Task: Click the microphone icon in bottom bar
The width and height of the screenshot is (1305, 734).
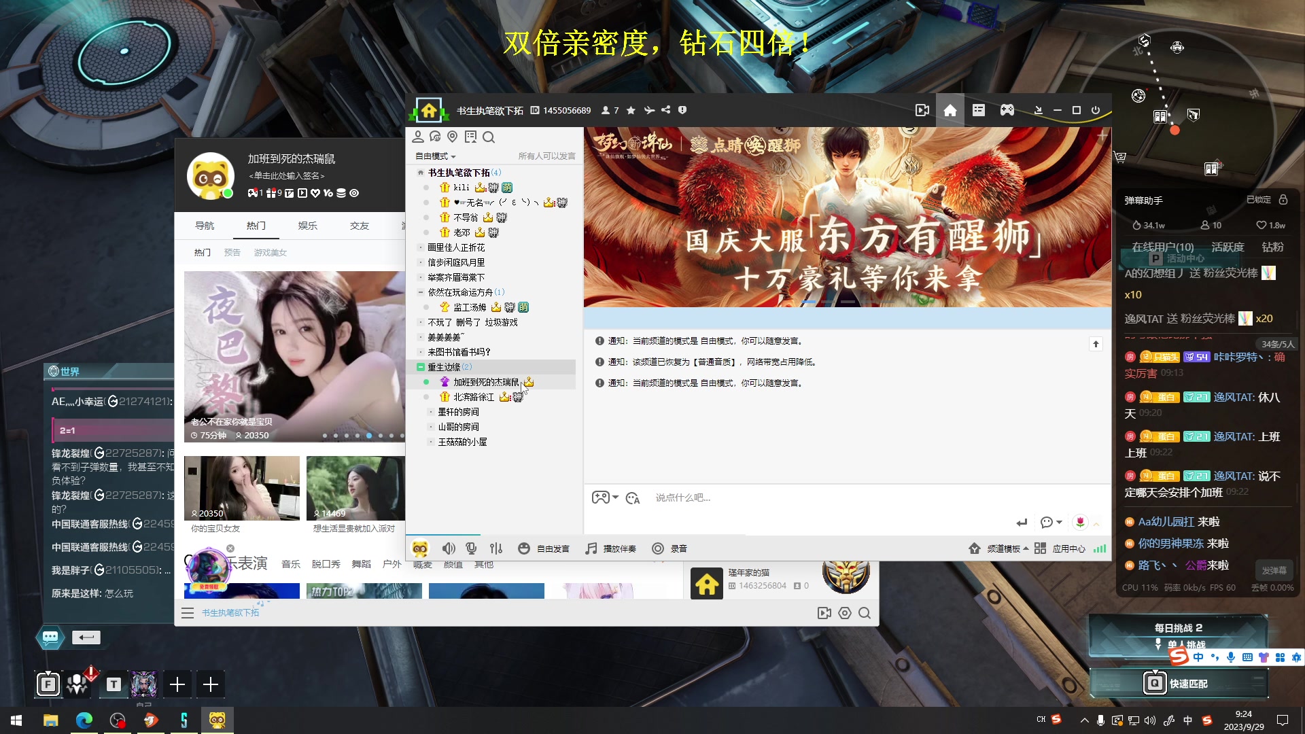Action: [x=471, y=548]
